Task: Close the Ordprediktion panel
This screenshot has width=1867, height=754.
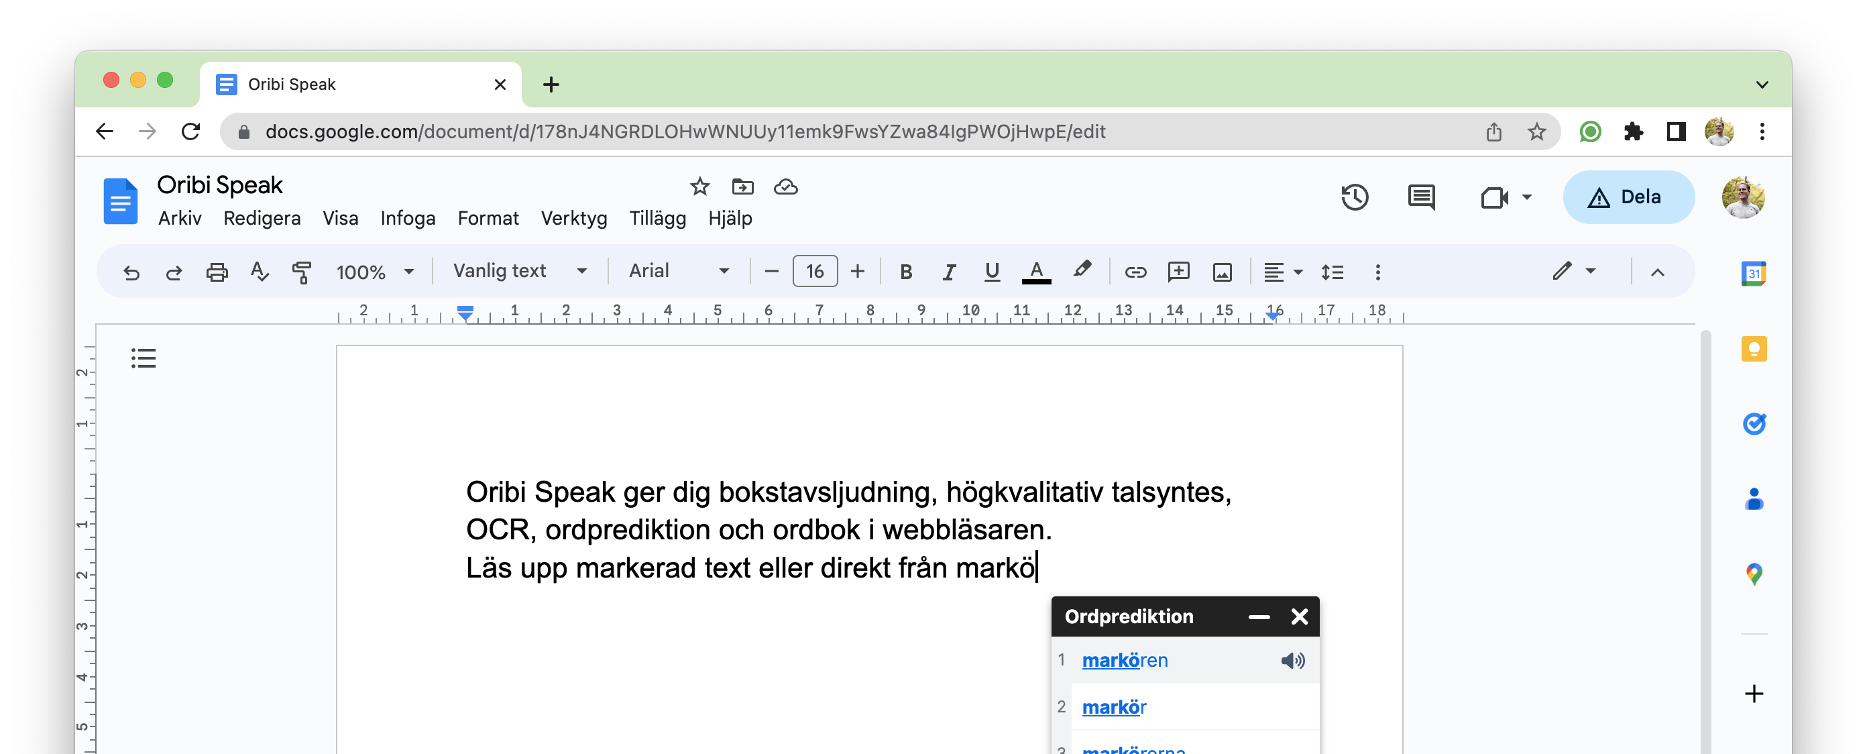Action: pyautogui.click(x=1299, y=617)
